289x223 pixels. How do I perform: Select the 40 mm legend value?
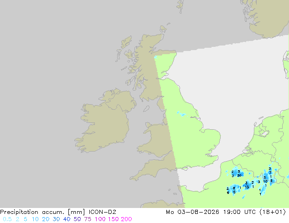coord(67,219)
